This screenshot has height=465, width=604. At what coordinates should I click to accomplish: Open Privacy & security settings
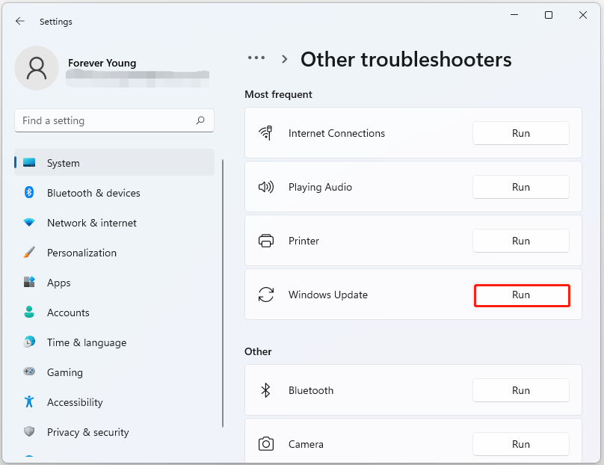(x=87, y=432)
